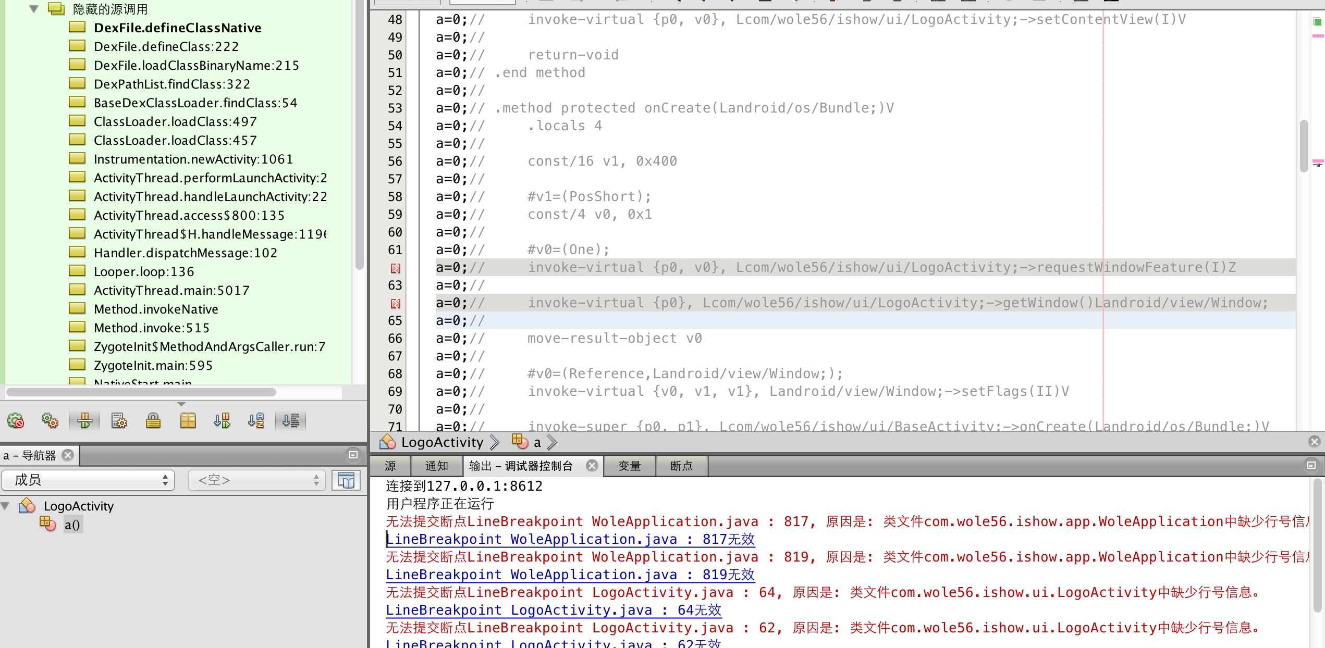1325x648 pixels.
Task: Click the navigator filters window icon
Action: tap(346, 480)
